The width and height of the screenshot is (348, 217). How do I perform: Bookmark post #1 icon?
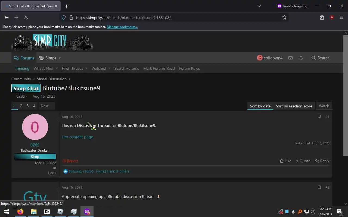pyautogui.click(x=319, y=117)
